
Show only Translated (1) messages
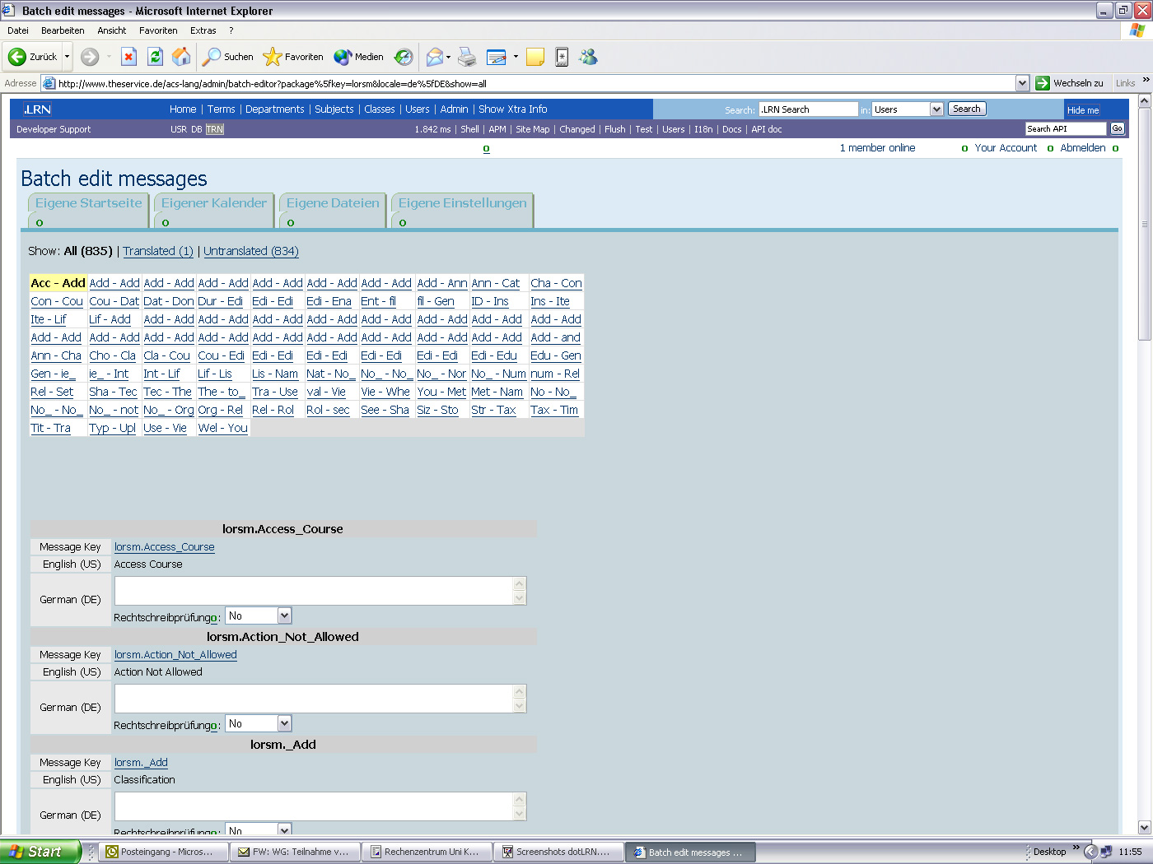(x=158, y=251)
